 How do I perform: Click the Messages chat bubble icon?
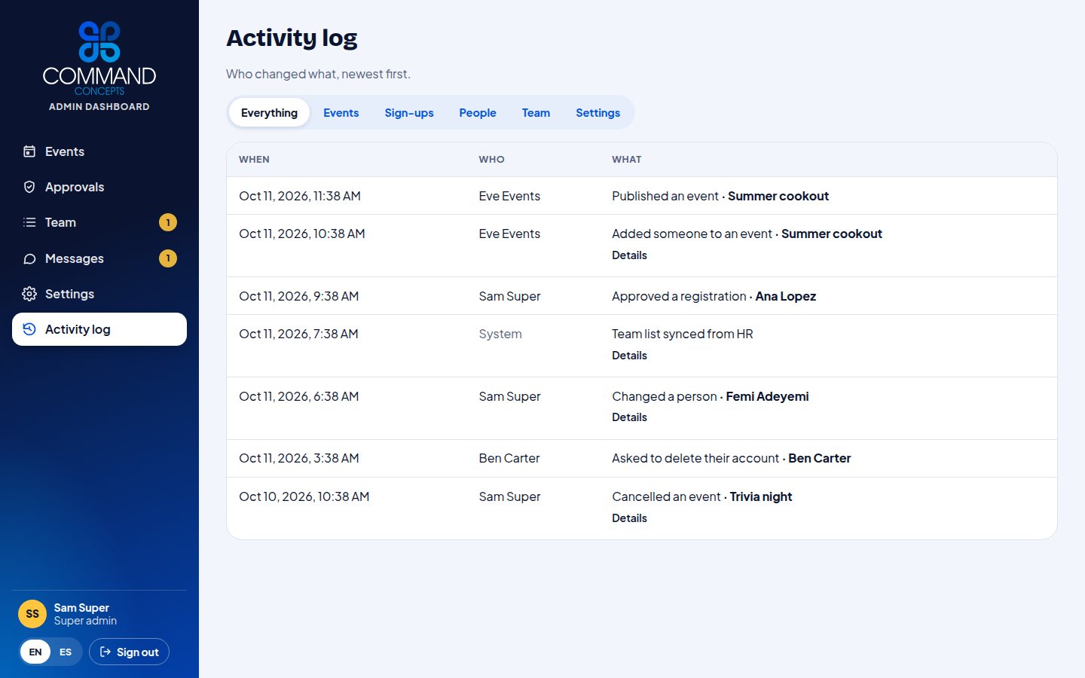click(x=29, y=258)
